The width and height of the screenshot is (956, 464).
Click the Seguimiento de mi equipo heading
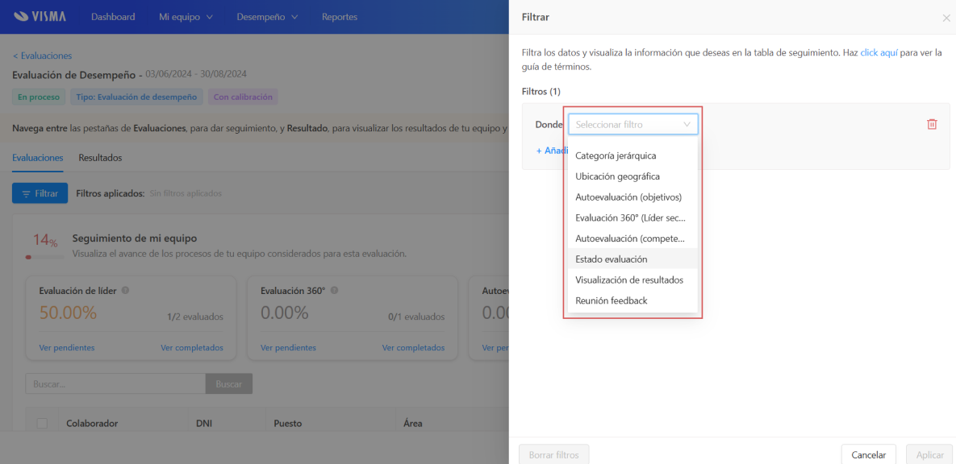135,238
